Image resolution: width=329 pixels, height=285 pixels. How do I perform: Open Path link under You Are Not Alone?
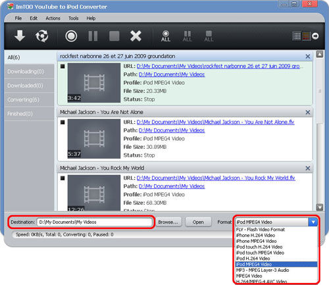(172, 130)
